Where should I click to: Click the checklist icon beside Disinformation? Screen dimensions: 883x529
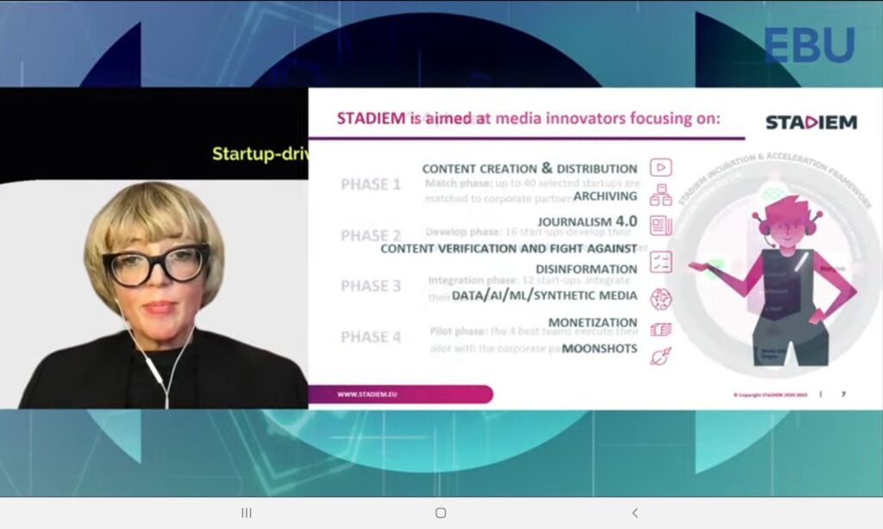click(x=661, y=262)
